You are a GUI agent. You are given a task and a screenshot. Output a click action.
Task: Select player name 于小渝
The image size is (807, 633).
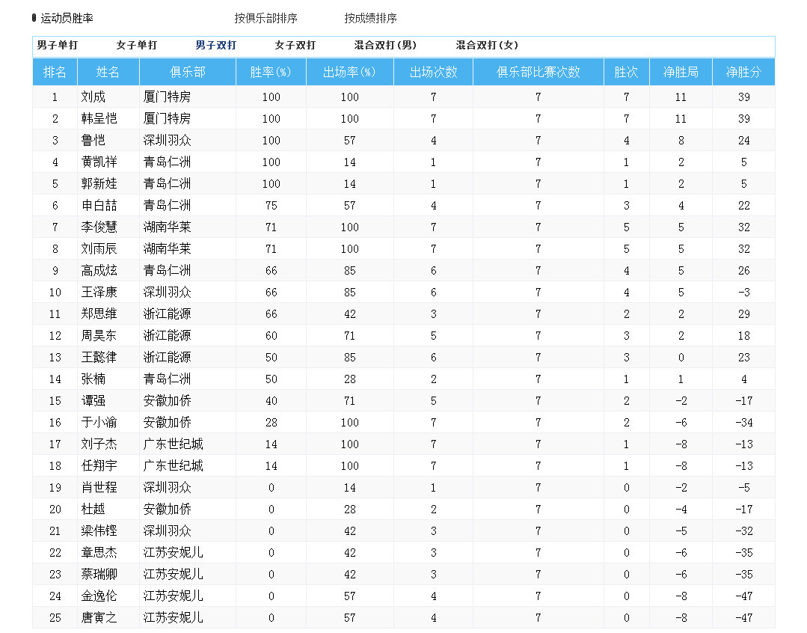coord(99,422)
